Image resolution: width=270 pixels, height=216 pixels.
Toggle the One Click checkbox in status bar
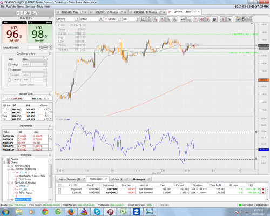[x=158, y=205]
